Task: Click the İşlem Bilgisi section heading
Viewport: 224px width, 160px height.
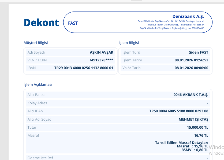Action: 129,43
